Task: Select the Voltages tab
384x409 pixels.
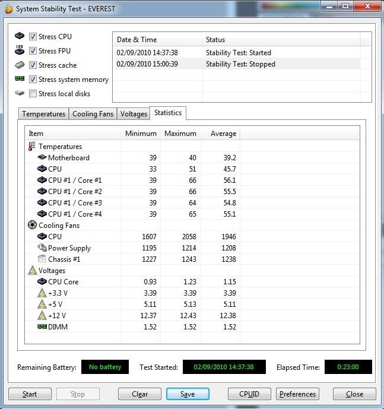Action: tap(134, 114)
